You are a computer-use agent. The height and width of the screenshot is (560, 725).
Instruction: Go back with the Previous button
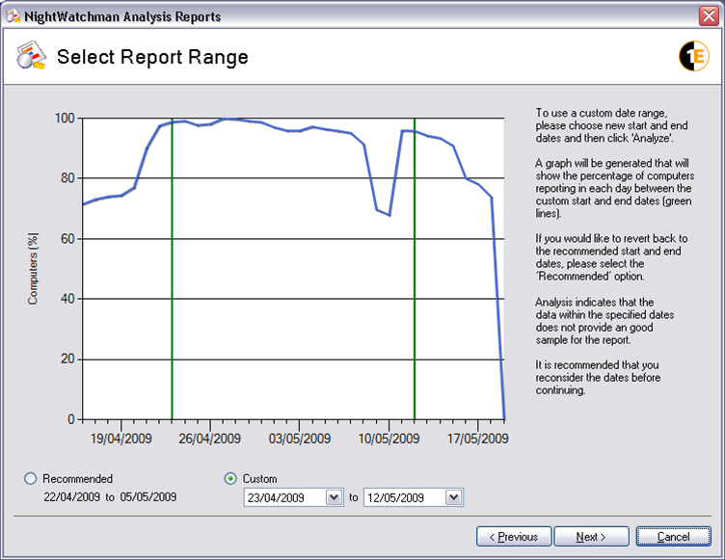click(x=514, y=536)
